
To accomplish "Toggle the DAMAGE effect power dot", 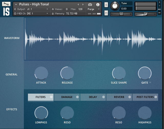I will click(x=77, y=97).
